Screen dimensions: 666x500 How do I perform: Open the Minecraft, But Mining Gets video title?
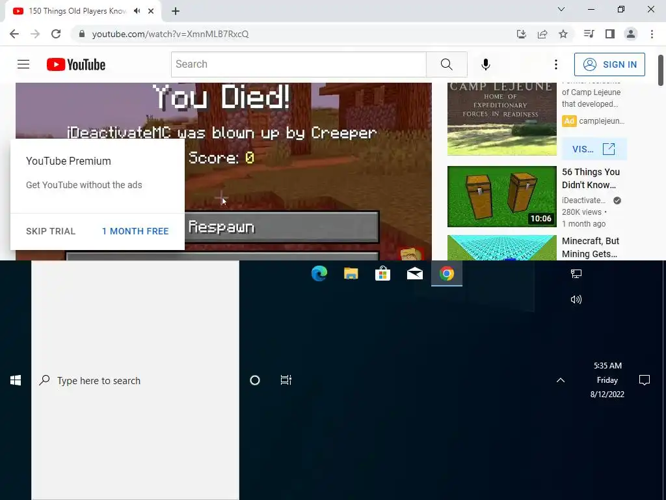[590, 247]
